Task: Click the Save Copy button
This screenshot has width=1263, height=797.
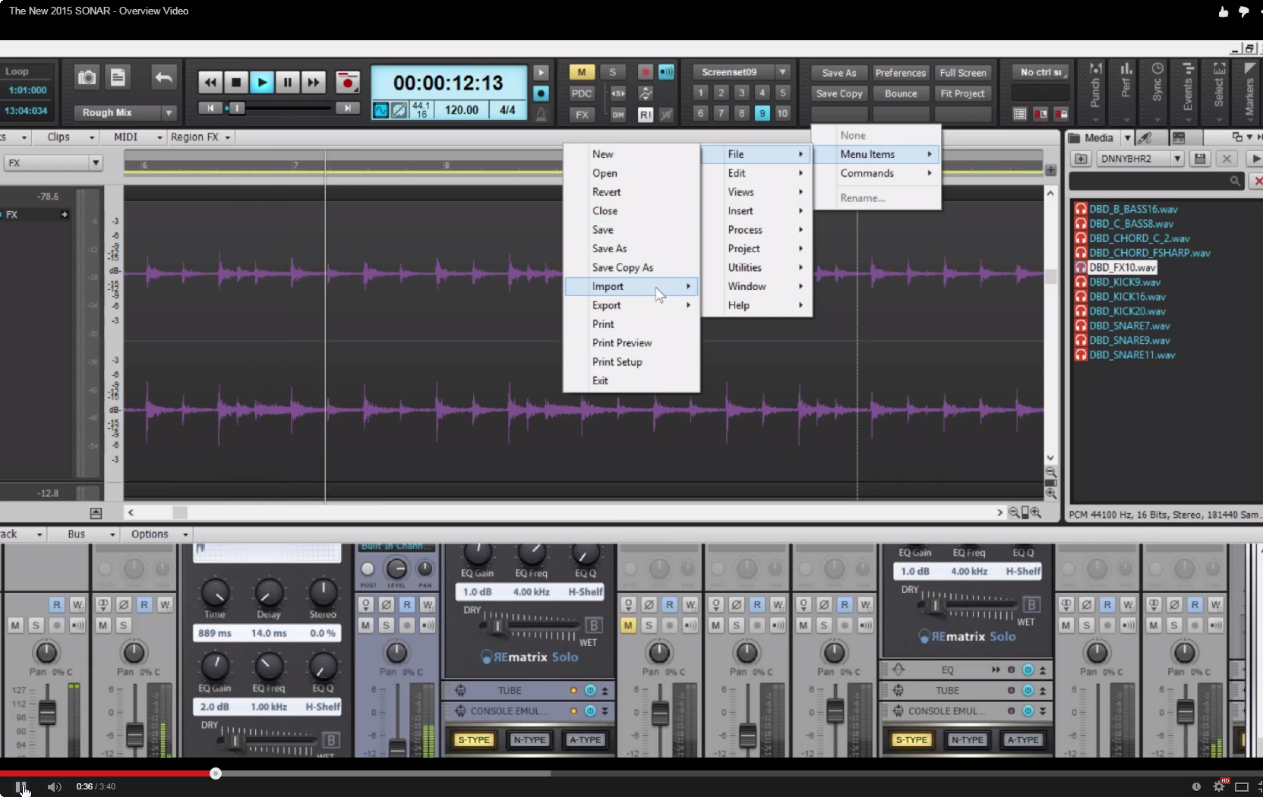Action: point(839,93)
